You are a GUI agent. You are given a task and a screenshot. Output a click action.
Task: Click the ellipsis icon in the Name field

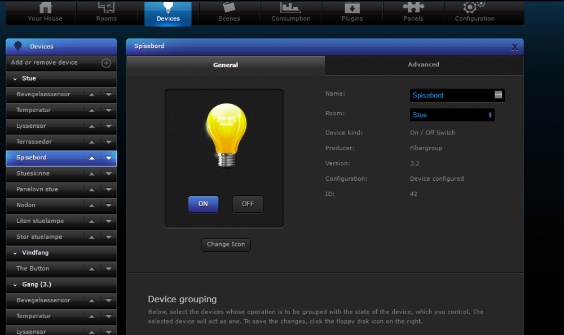coord(498,95)
